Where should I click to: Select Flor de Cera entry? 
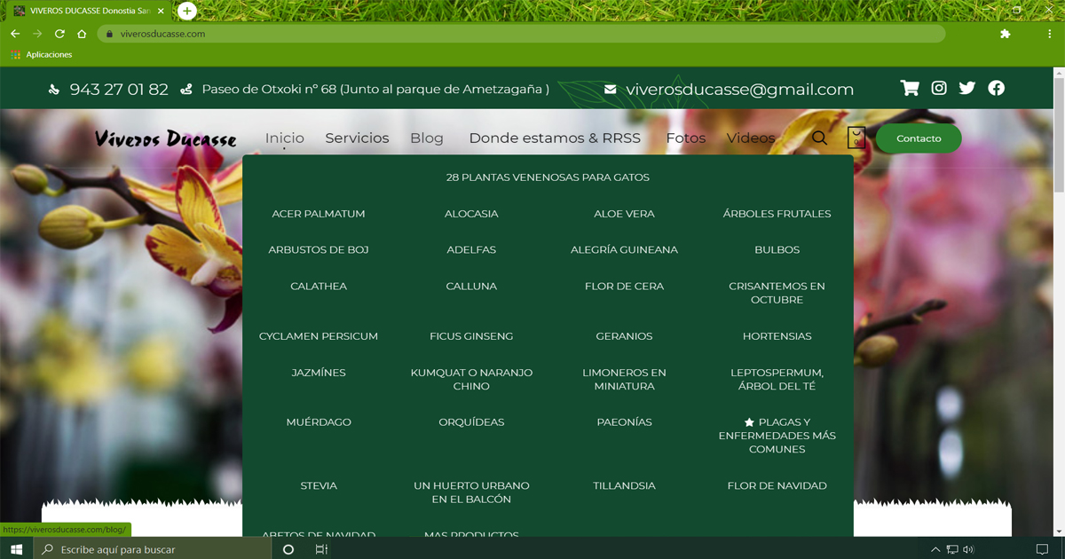pyautogui.click(x=624, y=287)
